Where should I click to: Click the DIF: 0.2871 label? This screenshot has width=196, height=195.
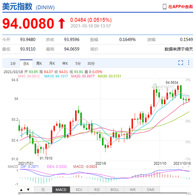(30, 166)
